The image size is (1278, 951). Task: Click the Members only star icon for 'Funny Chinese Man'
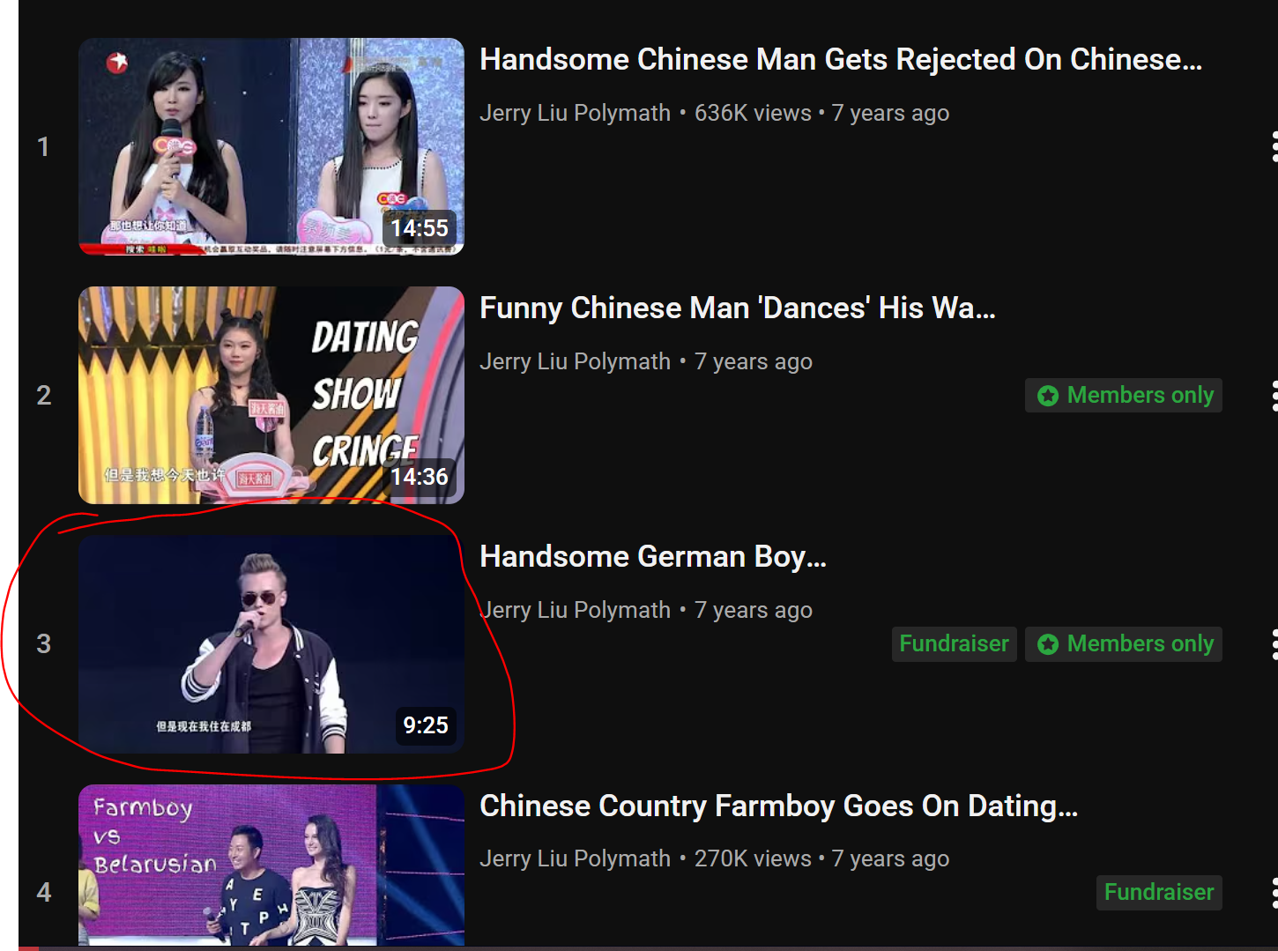click(x=1048, y=396)
